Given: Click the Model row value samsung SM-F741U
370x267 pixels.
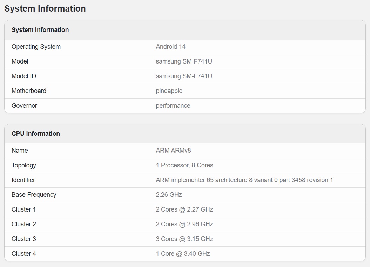Looking at the screenshot, I should pos(184,61).
